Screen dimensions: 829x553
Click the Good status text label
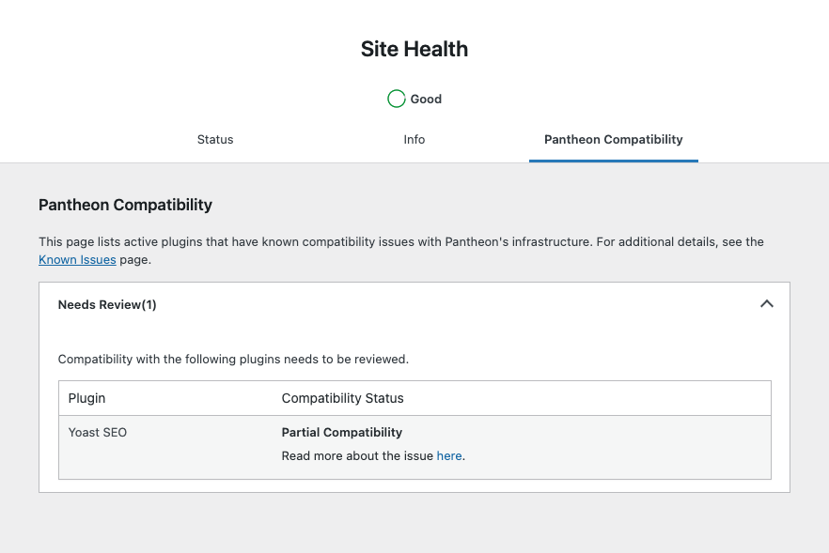[x=425, y=98]
